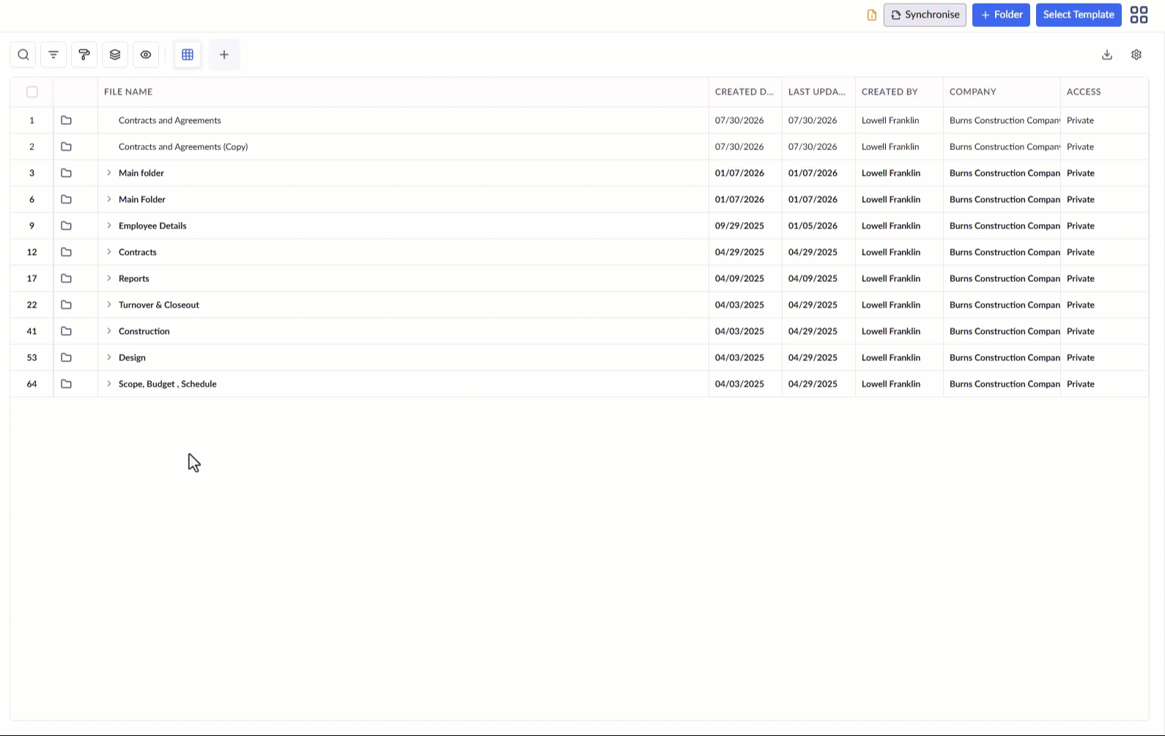Click folder icon in Main folder row 3
This screenshot has width=1165, height=736.
point(66,173)
